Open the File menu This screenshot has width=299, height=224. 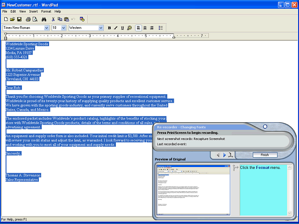[5, 11]
